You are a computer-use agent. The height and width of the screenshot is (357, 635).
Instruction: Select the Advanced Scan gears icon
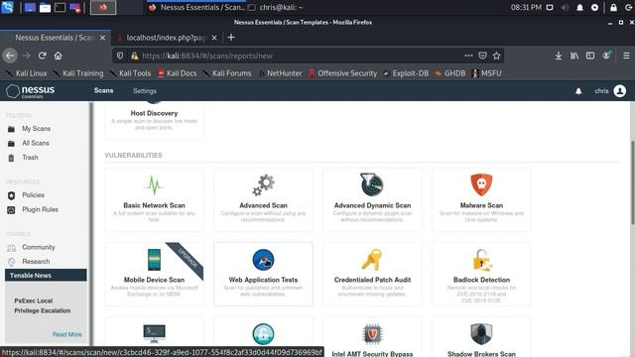[263, 185]
